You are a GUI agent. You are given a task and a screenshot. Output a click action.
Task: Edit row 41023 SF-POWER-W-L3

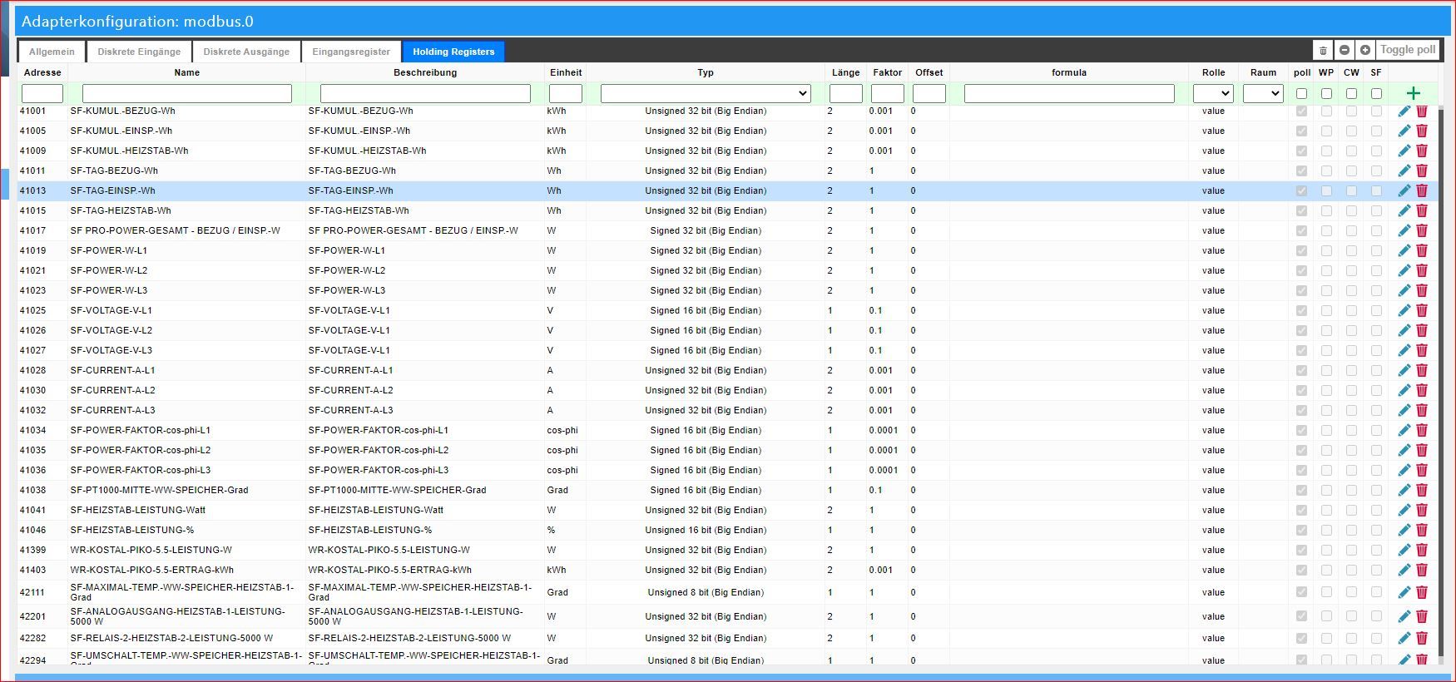1404,290
